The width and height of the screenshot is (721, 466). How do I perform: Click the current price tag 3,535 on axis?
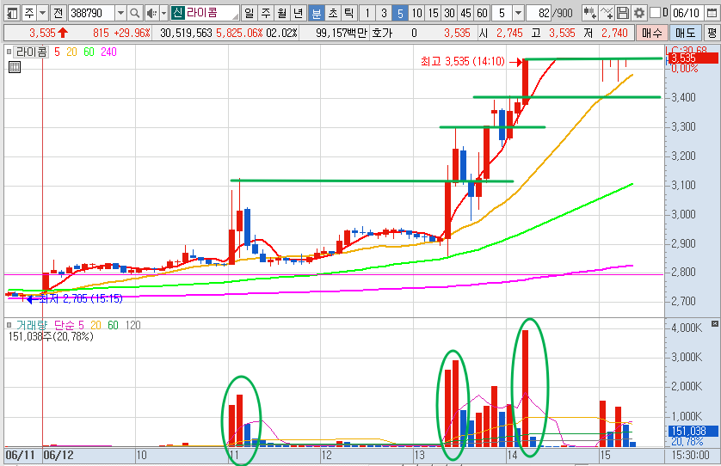point(692,58)
